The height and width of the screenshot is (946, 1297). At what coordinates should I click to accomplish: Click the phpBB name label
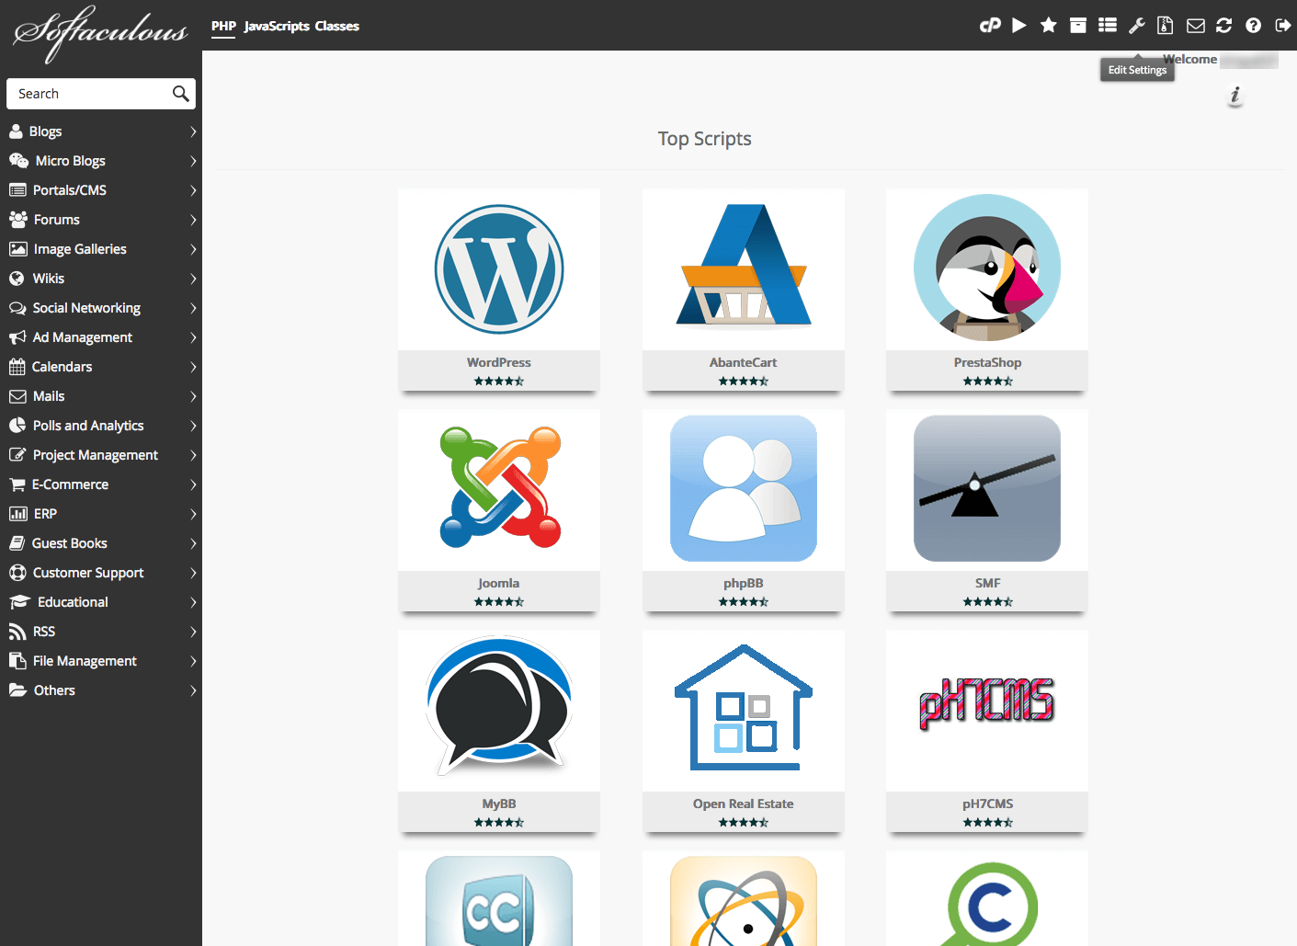(744, 583)
